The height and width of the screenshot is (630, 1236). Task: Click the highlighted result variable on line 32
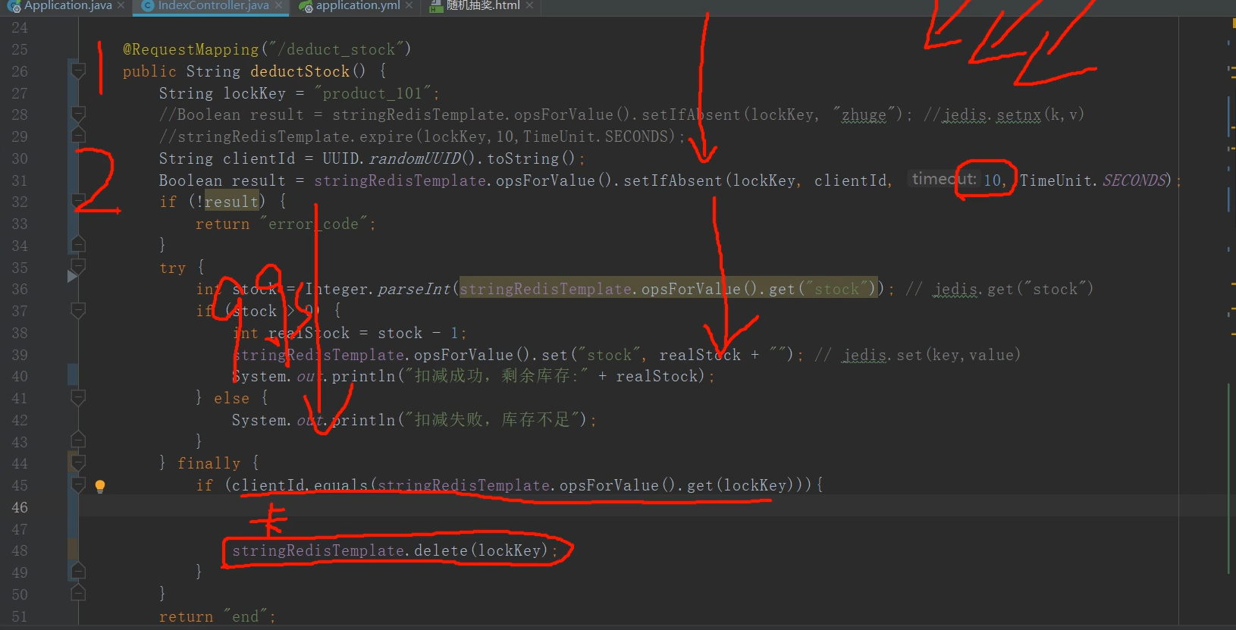tap(232, 202)
